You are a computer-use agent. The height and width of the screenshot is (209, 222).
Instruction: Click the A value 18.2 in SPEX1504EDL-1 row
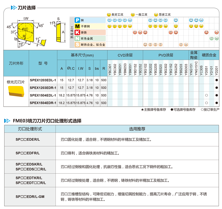tap(62, 95)
